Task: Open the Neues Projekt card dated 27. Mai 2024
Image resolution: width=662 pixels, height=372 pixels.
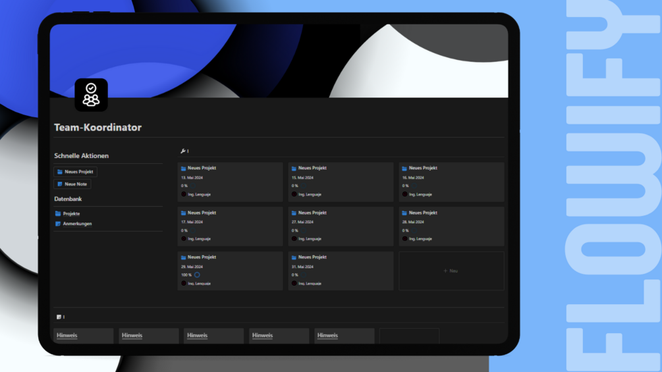Action: coord(341,226)
